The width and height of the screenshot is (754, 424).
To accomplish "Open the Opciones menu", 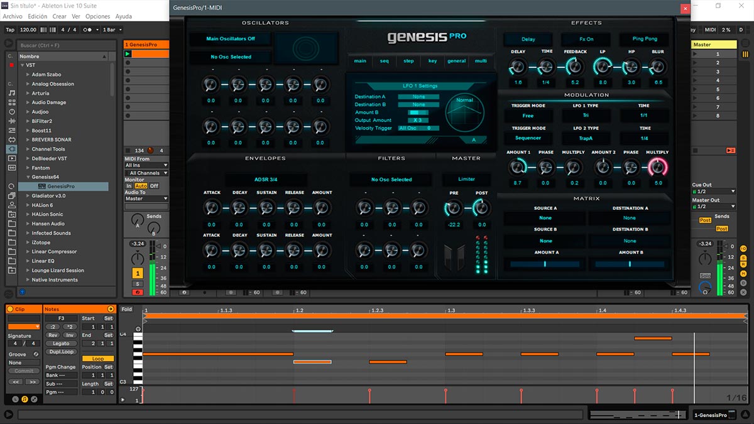I will [97, 16].
